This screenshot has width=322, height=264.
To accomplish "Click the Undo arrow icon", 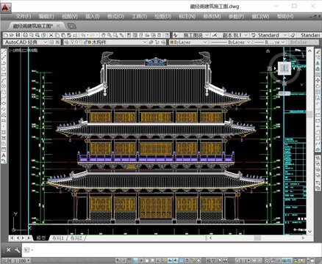I will 83,35.
